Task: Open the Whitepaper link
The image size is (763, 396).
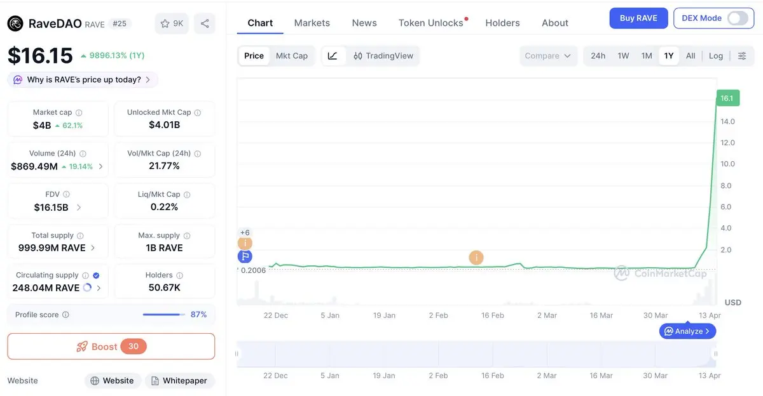Action: (x=179, y=381)
